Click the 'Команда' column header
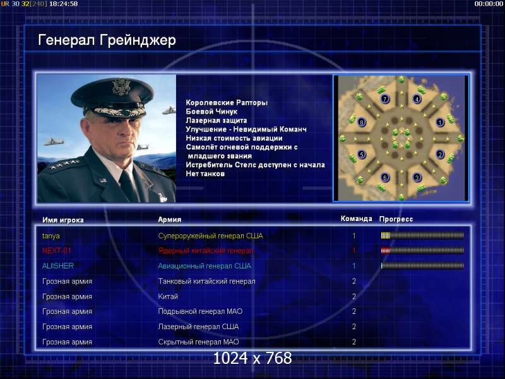The height and width of the screenshot is (379, 505). (357, 219)
